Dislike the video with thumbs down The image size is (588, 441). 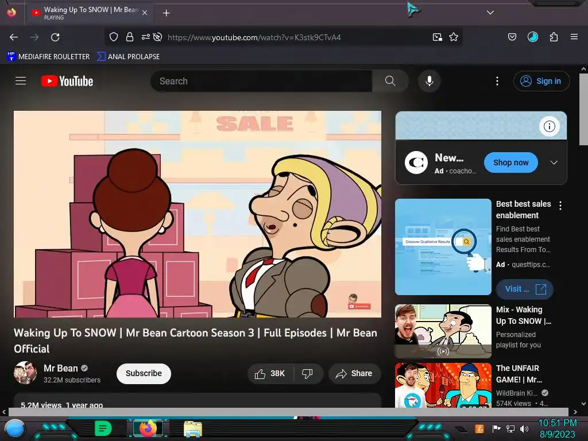pyautogui.click(x=308, y=373)
